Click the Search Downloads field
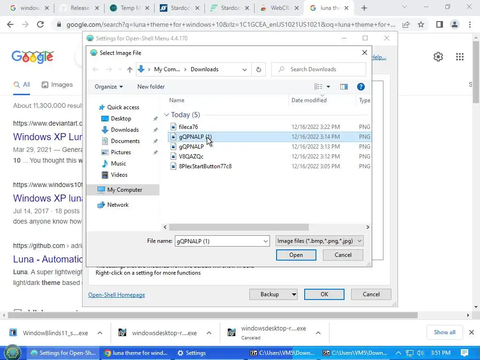This screenshot has width=480, height=360. coord(319,69)
